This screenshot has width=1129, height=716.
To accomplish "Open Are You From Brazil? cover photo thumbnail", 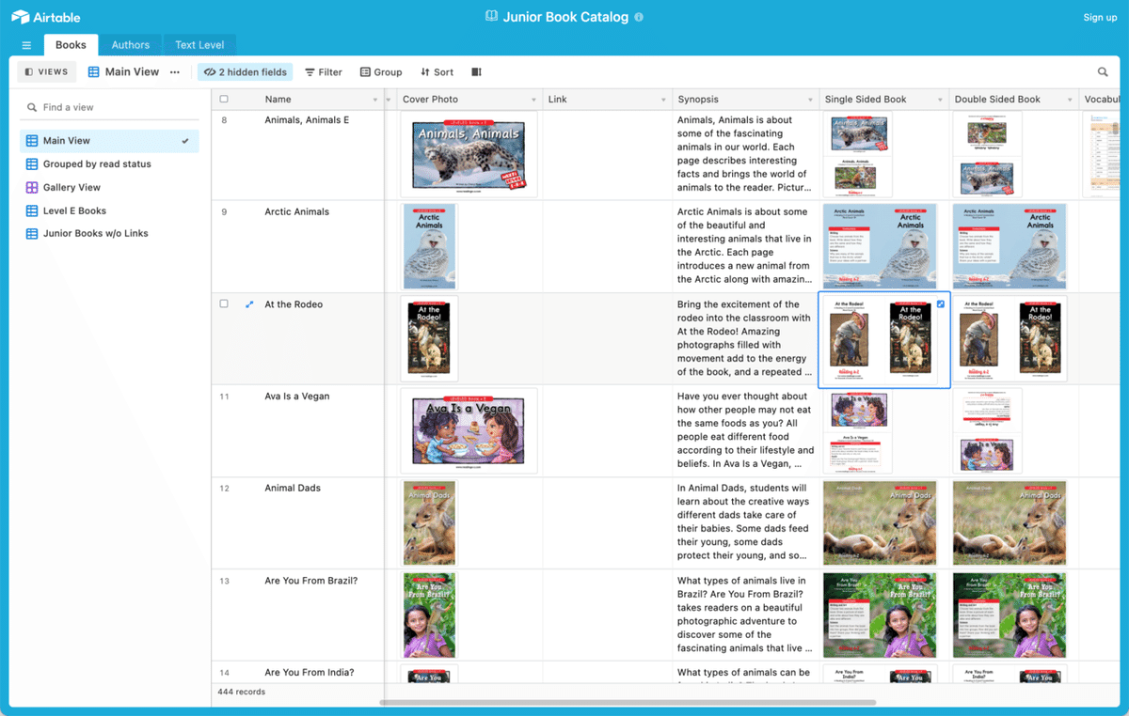I will click(x=429, y=615).
